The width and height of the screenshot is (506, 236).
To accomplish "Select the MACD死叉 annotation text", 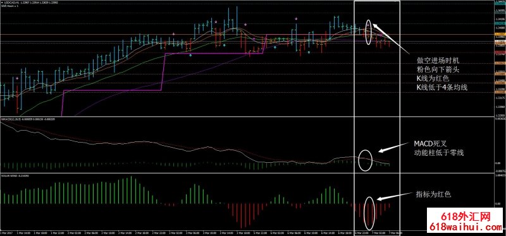I will 428,143.
